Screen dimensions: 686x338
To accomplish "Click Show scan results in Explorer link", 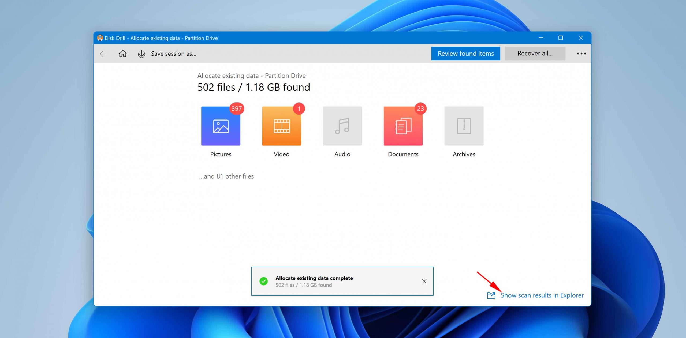I will [x=542, y=295].
